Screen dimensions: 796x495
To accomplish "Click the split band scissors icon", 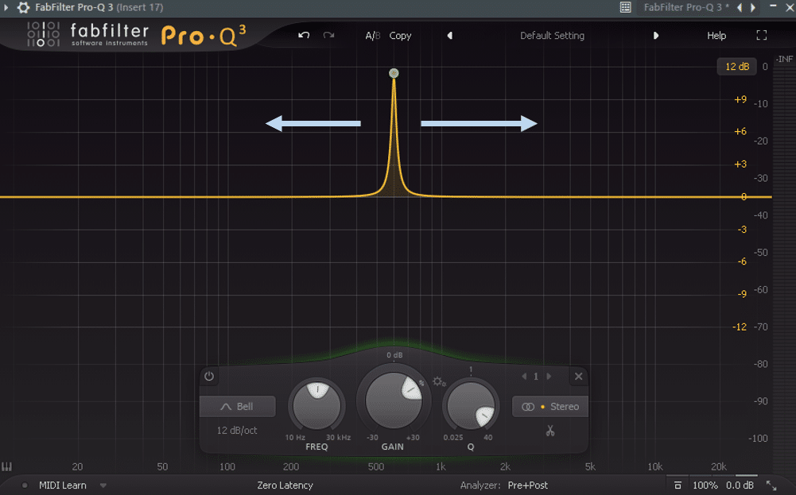I will [550, 431].
